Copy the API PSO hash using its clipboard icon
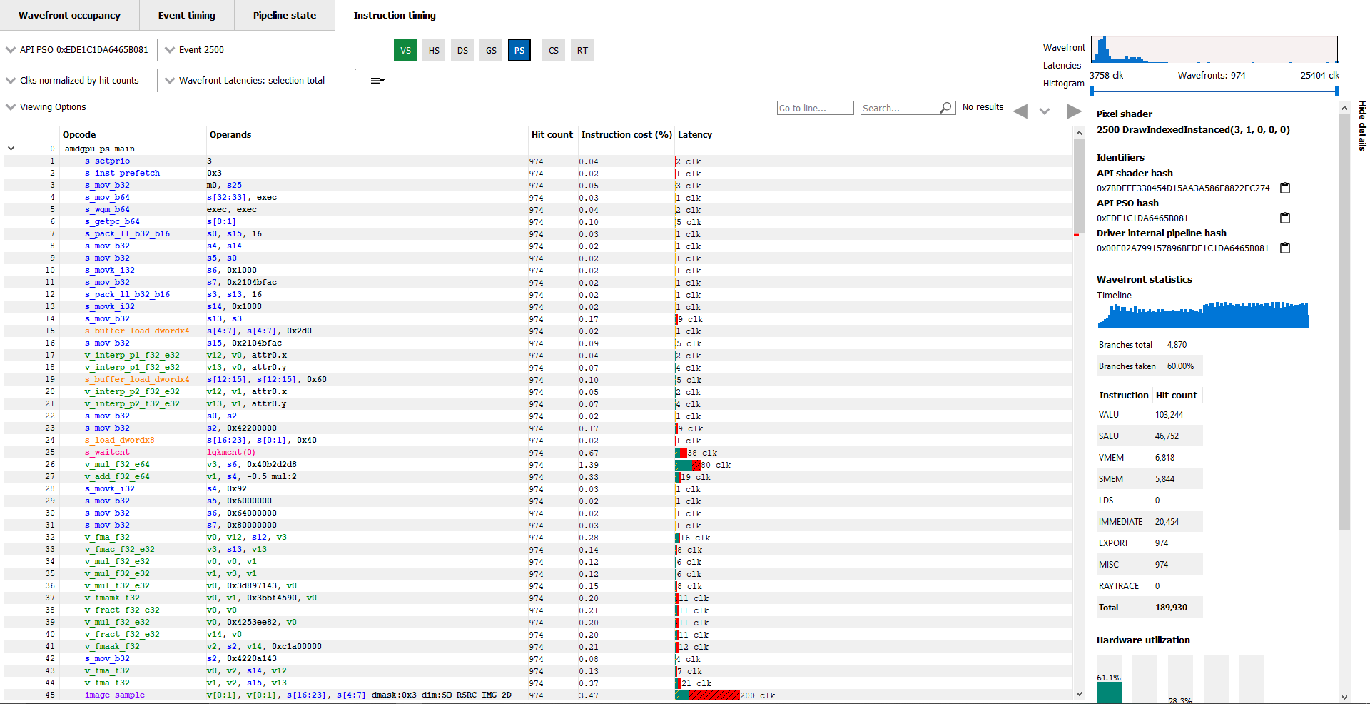 tap(1284, 218)
